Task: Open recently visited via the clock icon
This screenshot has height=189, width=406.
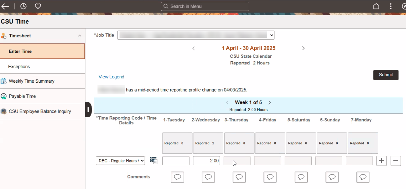Action: [x=23, y=6]
